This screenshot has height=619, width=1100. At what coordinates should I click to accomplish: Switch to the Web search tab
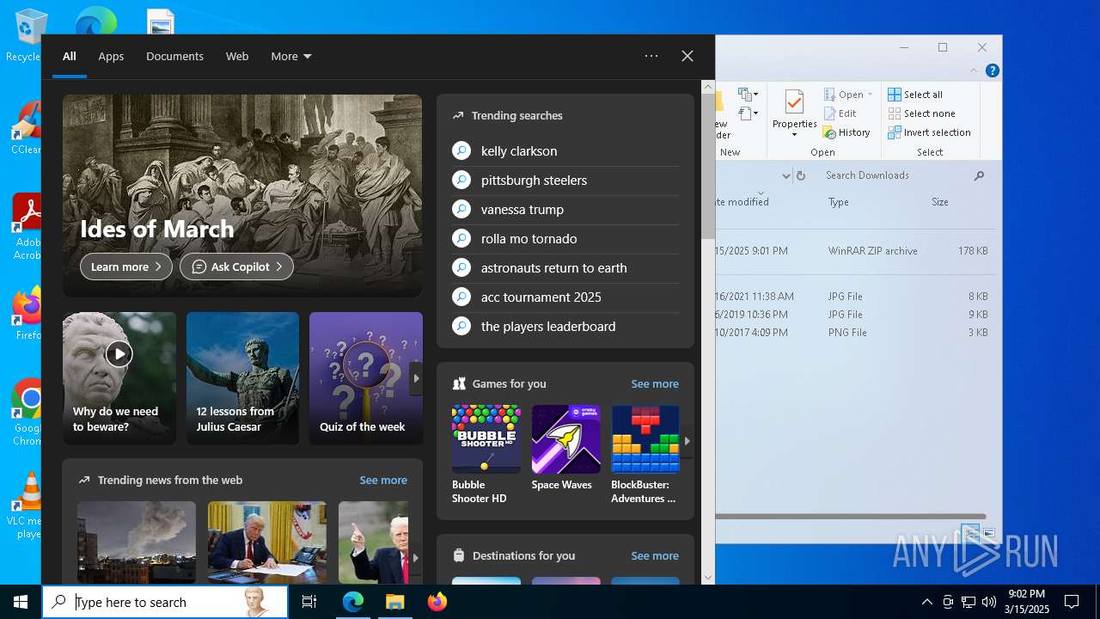click(237, 56)
